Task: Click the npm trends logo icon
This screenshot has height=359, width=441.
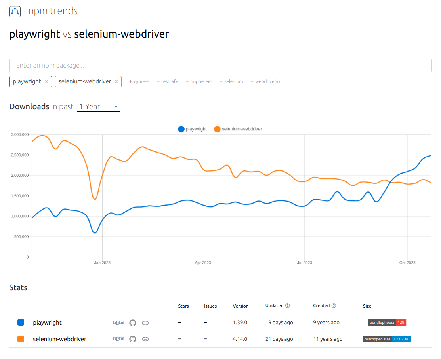Action: pyautogui.click(x=15, y=11)
